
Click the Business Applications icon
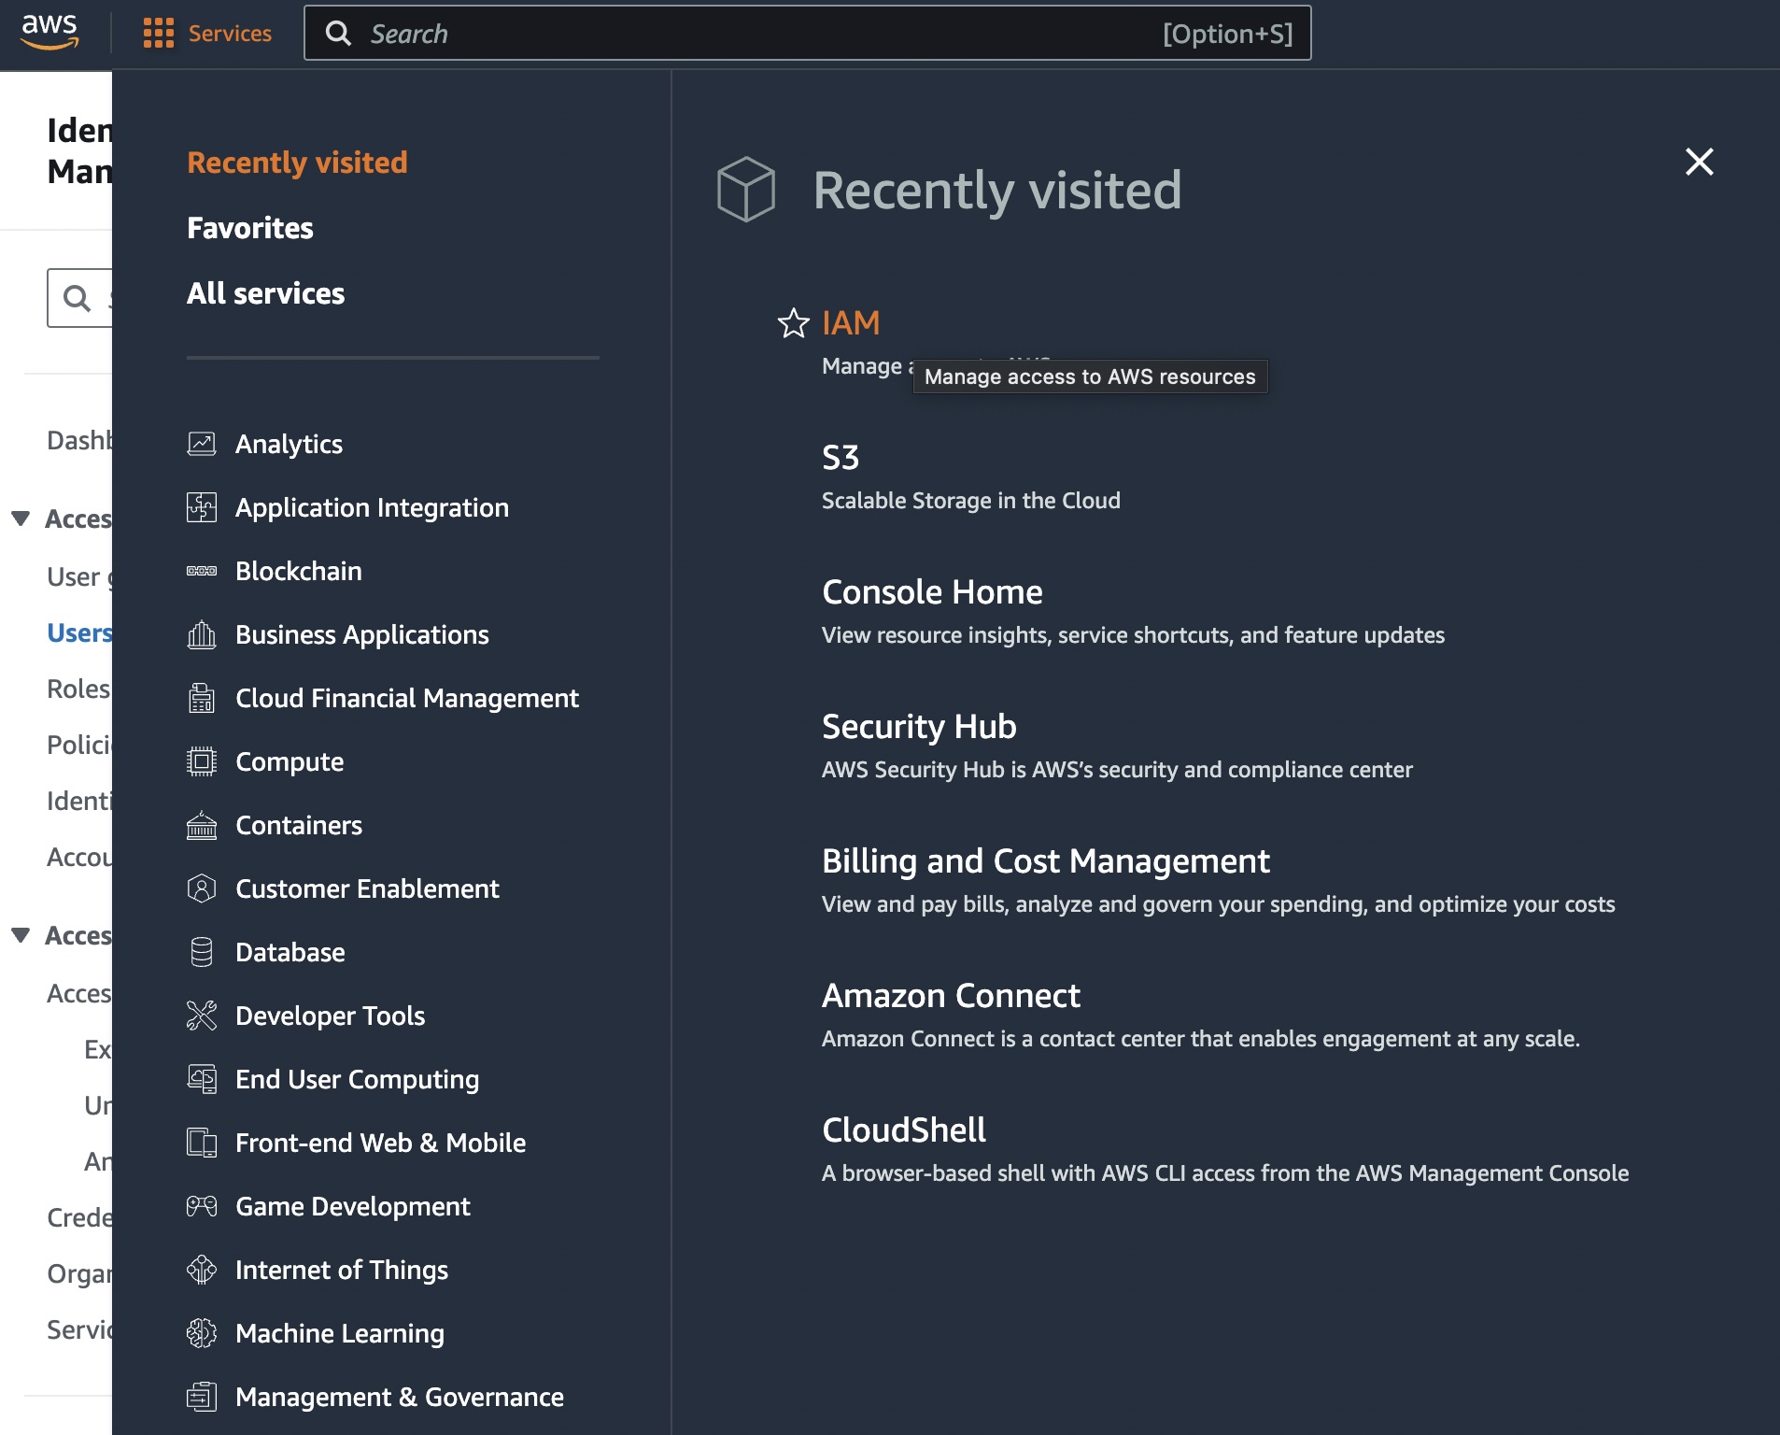pos(202,634)
